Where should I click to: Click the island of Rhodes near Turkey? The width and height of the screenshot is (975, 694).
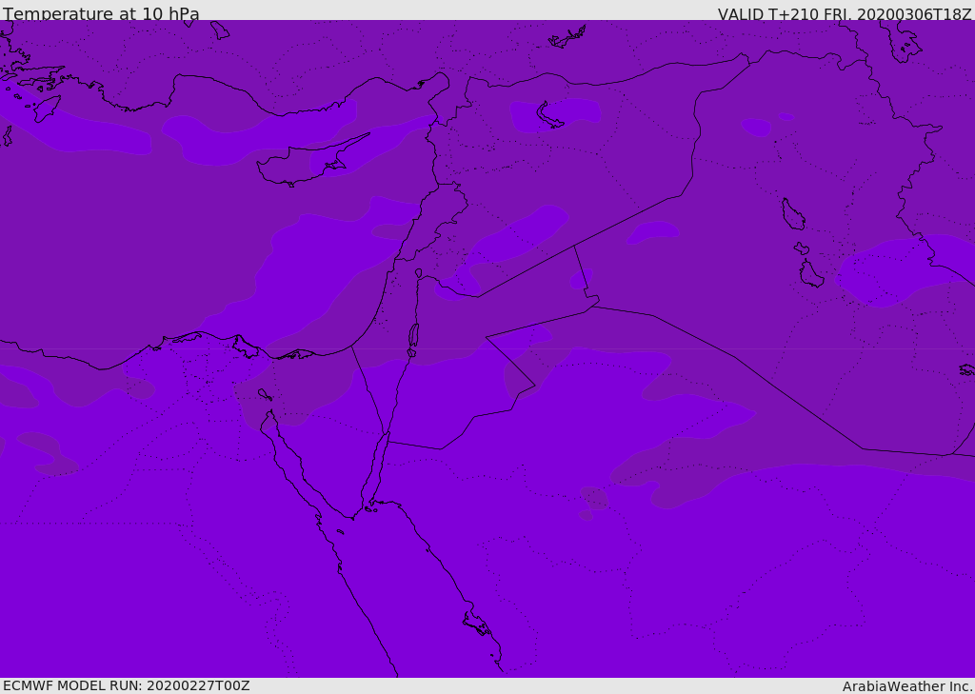click(47, 108)
